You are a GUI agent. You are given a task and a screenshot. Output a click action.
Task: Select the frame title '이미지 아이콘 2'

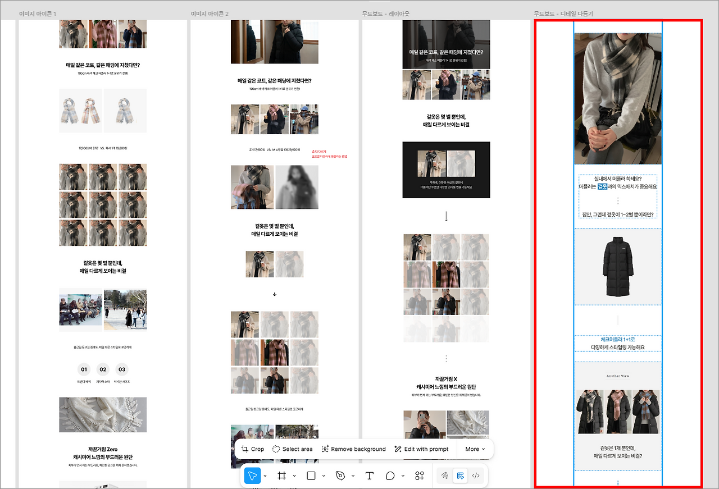click(210, 13)
